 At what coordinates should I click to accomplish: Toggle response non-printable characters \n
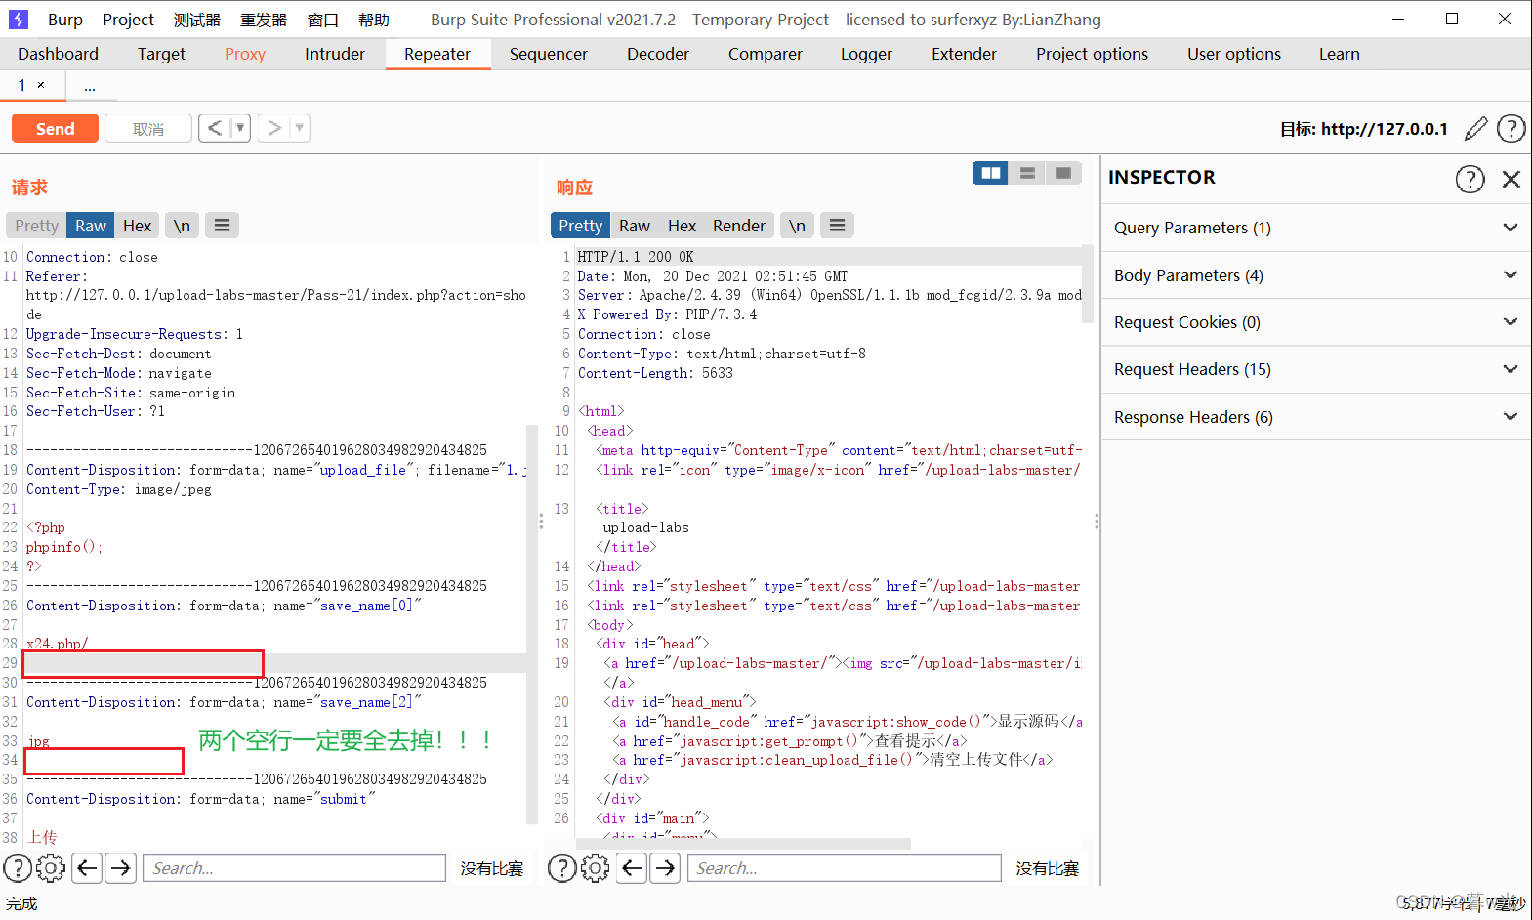797,226
